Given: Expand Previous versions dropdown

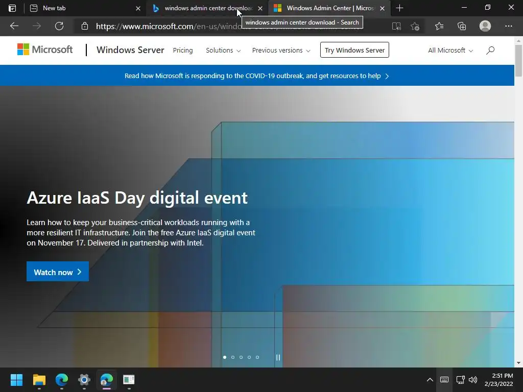Looking at the screenshot, I should (x=281, y=51).
